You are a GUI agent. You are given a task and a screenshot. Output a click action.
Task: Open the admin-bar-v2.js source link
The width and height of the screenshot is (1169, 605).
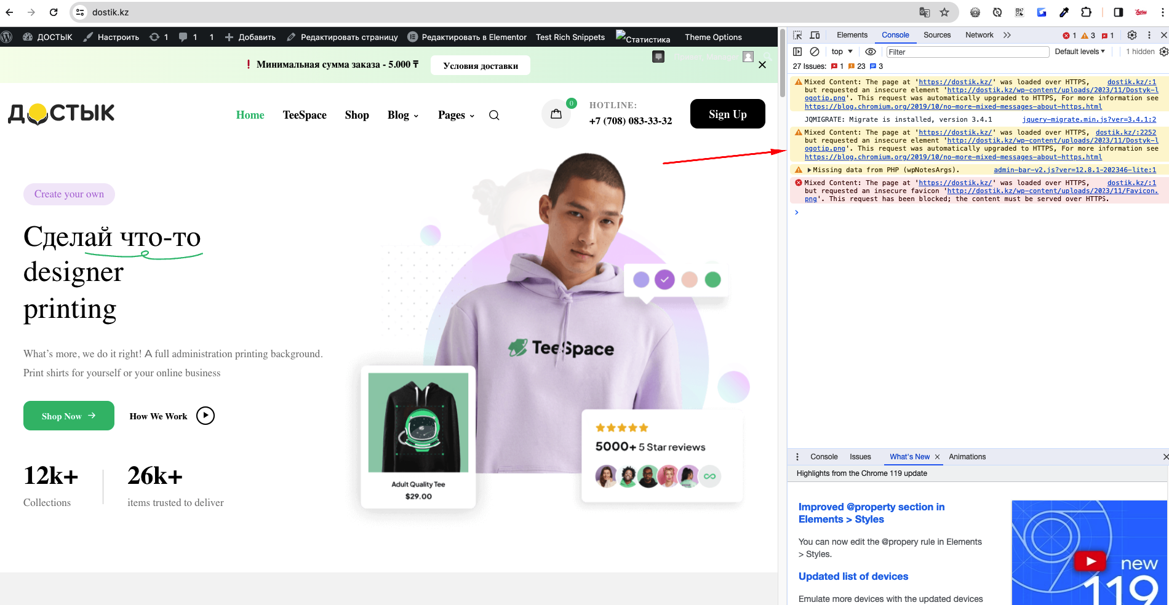coord(1075,170)
